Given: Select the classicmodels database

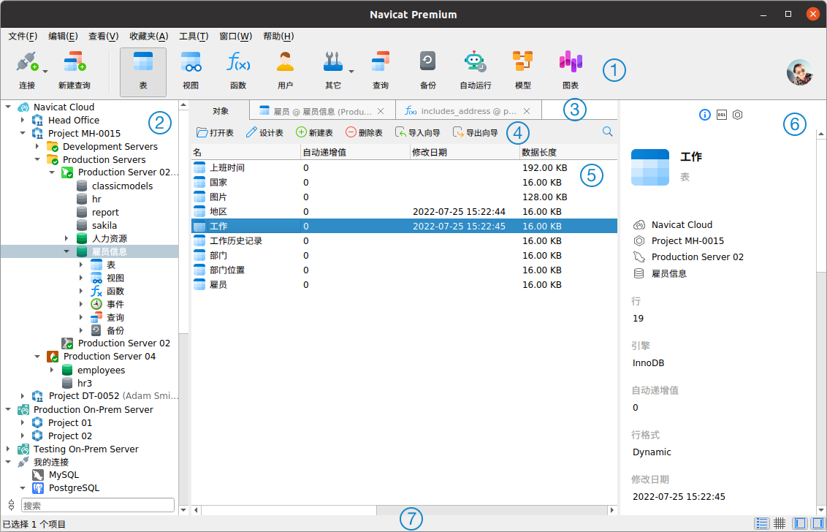Looking at the screenshot, I should tap(122, 186).
